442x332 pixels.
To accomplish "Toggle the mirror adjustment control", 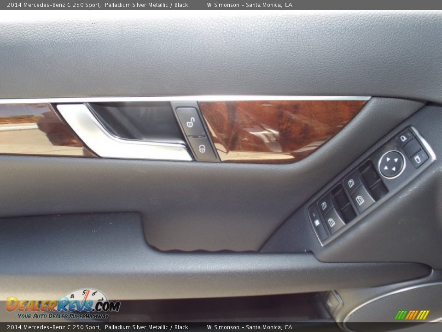I will point(390,165).
